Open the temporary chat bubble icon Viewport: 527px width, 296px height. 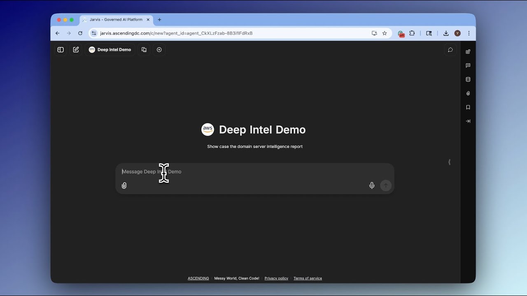(450, 50)
